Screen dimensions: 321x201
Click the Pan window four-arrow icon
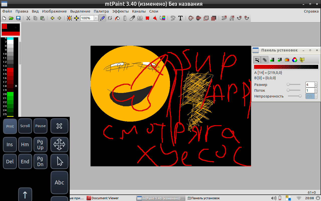tap(77, 18)
